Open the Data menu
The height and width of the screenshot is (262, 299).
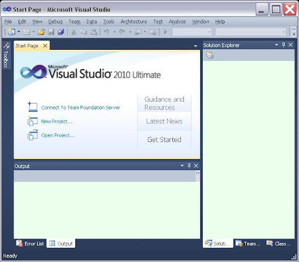coord(92,22)
